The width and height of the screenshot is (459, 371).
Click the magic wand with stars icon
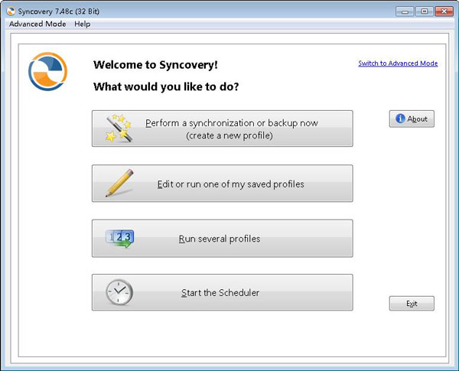119,129
